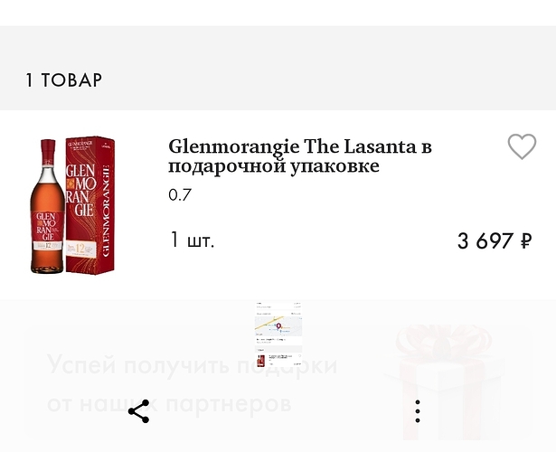
Task: Tap the red Glenmorangie gift box picture
Action: [x=90, y=205]
